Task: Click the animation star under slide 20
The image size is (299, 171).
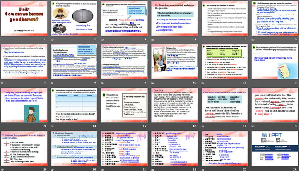Action: pyautogui.click(x=52, y=170)
